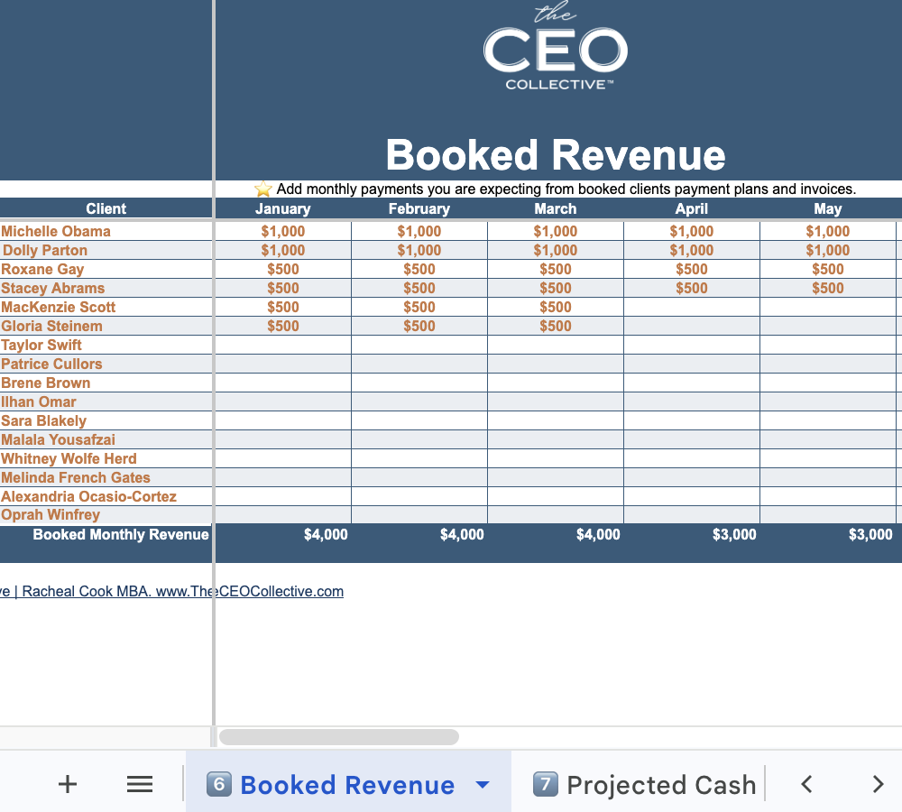Click the add sheet plus icon

click(x=68, y=784)
